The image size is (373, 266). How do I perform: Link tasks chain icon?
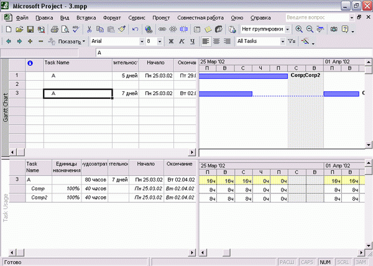pyautogui.click(x=162, y=29)
